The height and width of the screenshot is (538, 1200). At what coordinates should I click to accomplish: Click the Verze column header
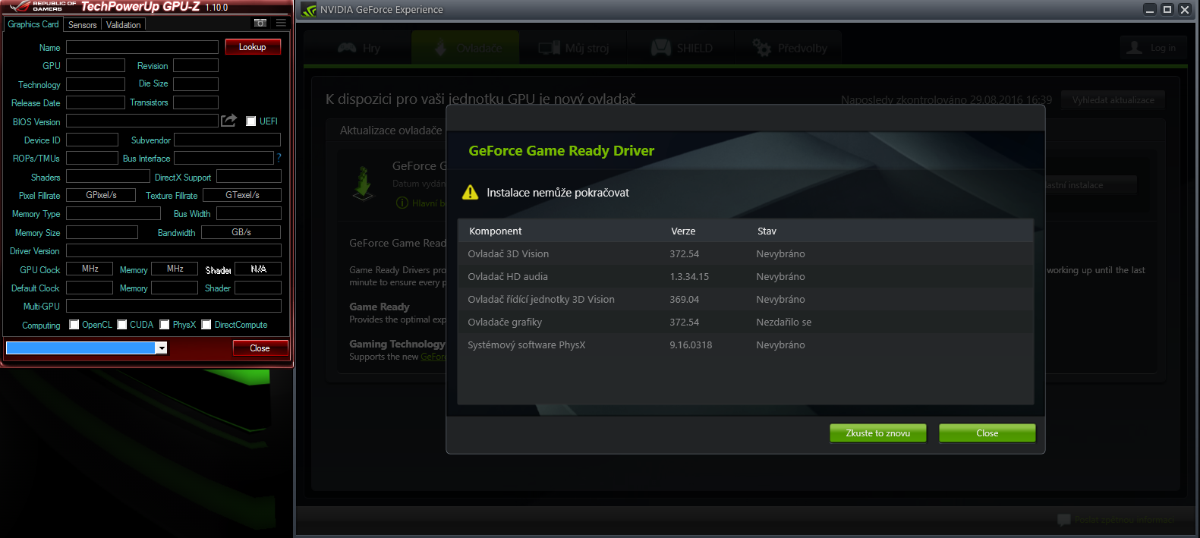tap(683, 231)
